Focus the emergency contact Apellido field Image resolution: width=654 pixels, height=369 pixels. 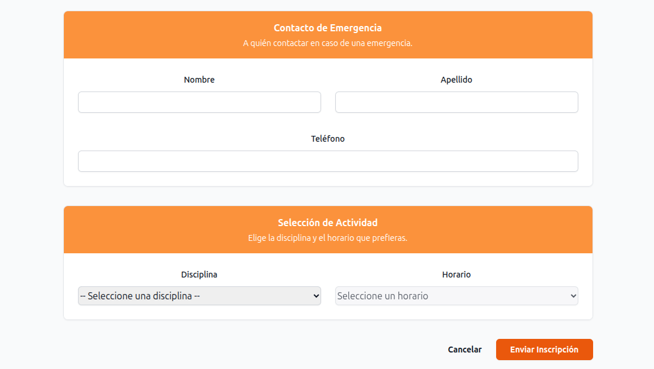coord(456,102)
